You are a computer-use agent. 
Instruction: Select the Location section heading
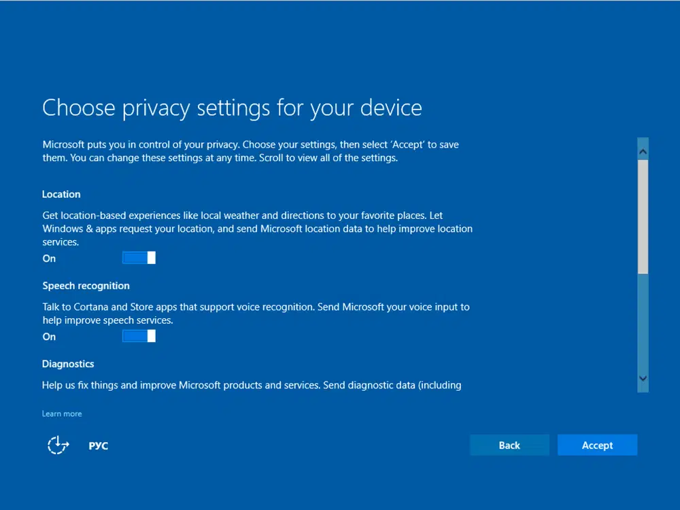pyautogui.click(x=61, y=194)
